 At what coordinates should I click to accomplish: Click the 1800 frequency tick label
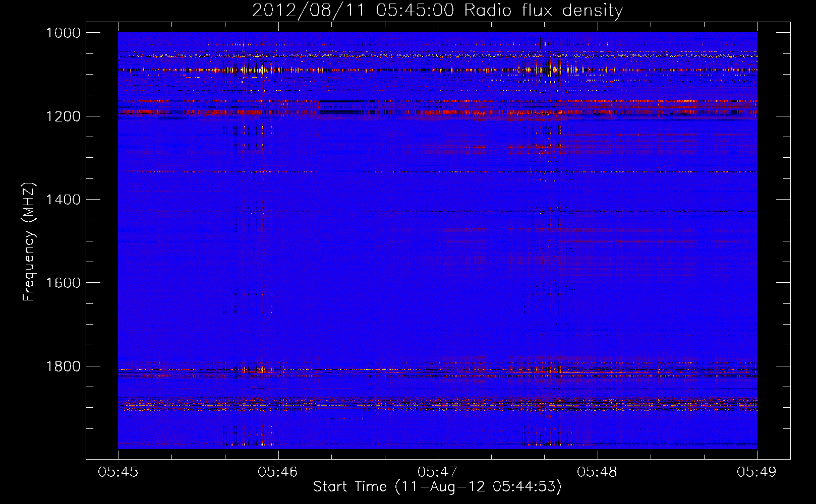click(63, 366)
